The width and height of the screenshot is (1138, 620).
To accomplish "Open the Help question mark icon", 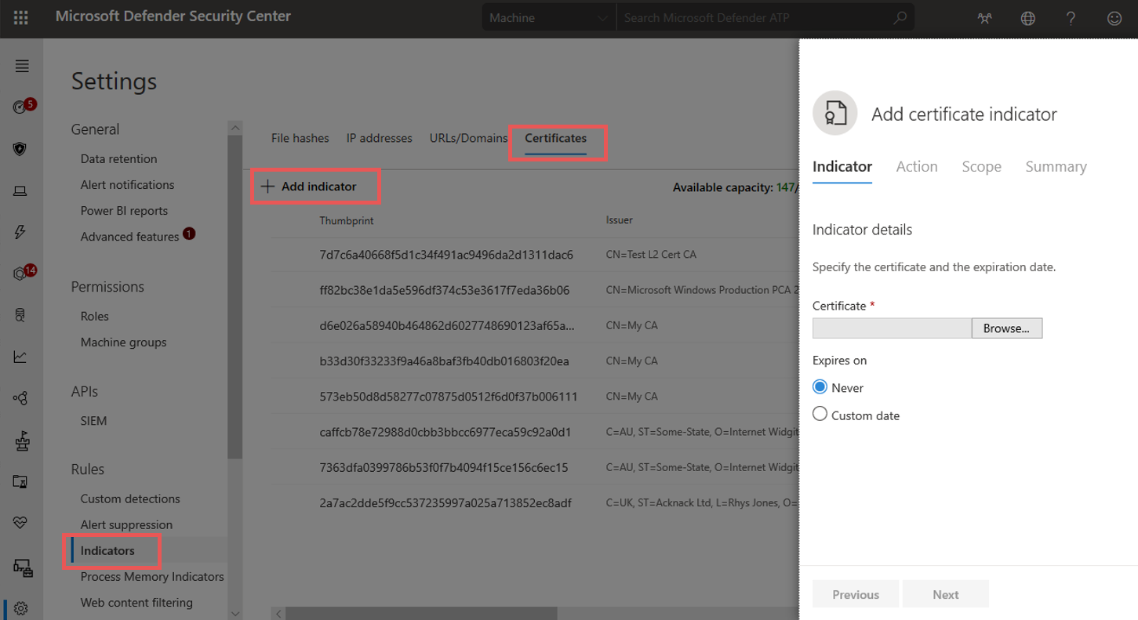I will point(1071,17).
